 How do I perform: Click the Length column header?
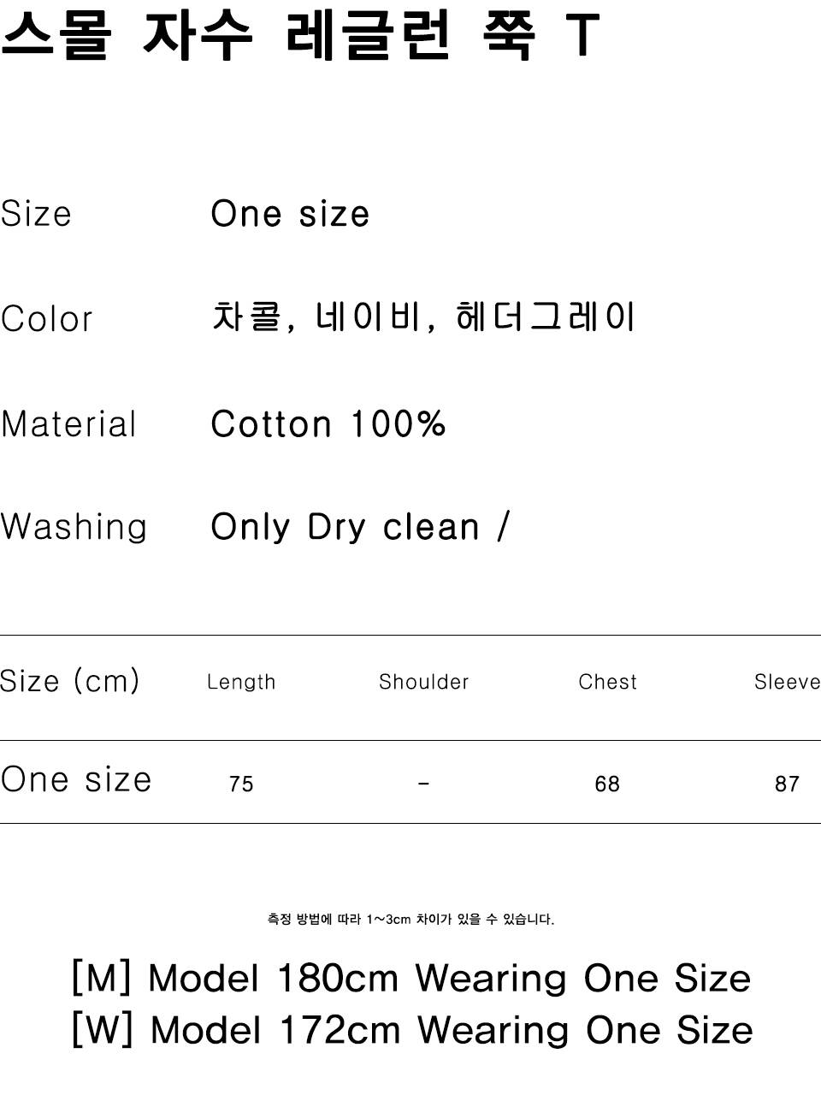pos(241,683)
